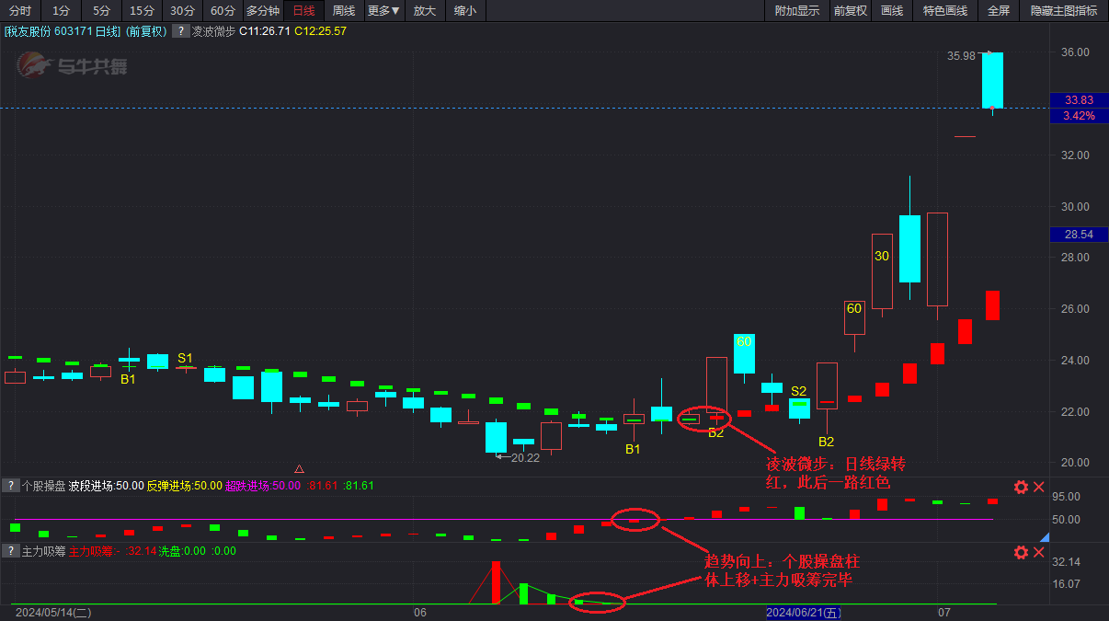Click 放大 to zoom in chart
The width and height of the screenshot is (1109, 621).
click(425, 11)
